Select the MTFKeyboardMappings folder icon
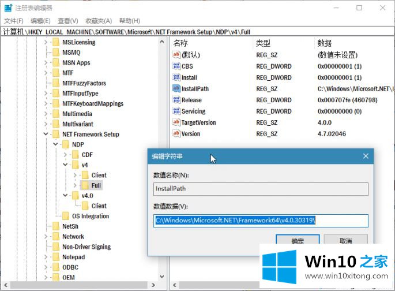Image resolution: width=395 pixels, height=291 pixels. (56, 103)
